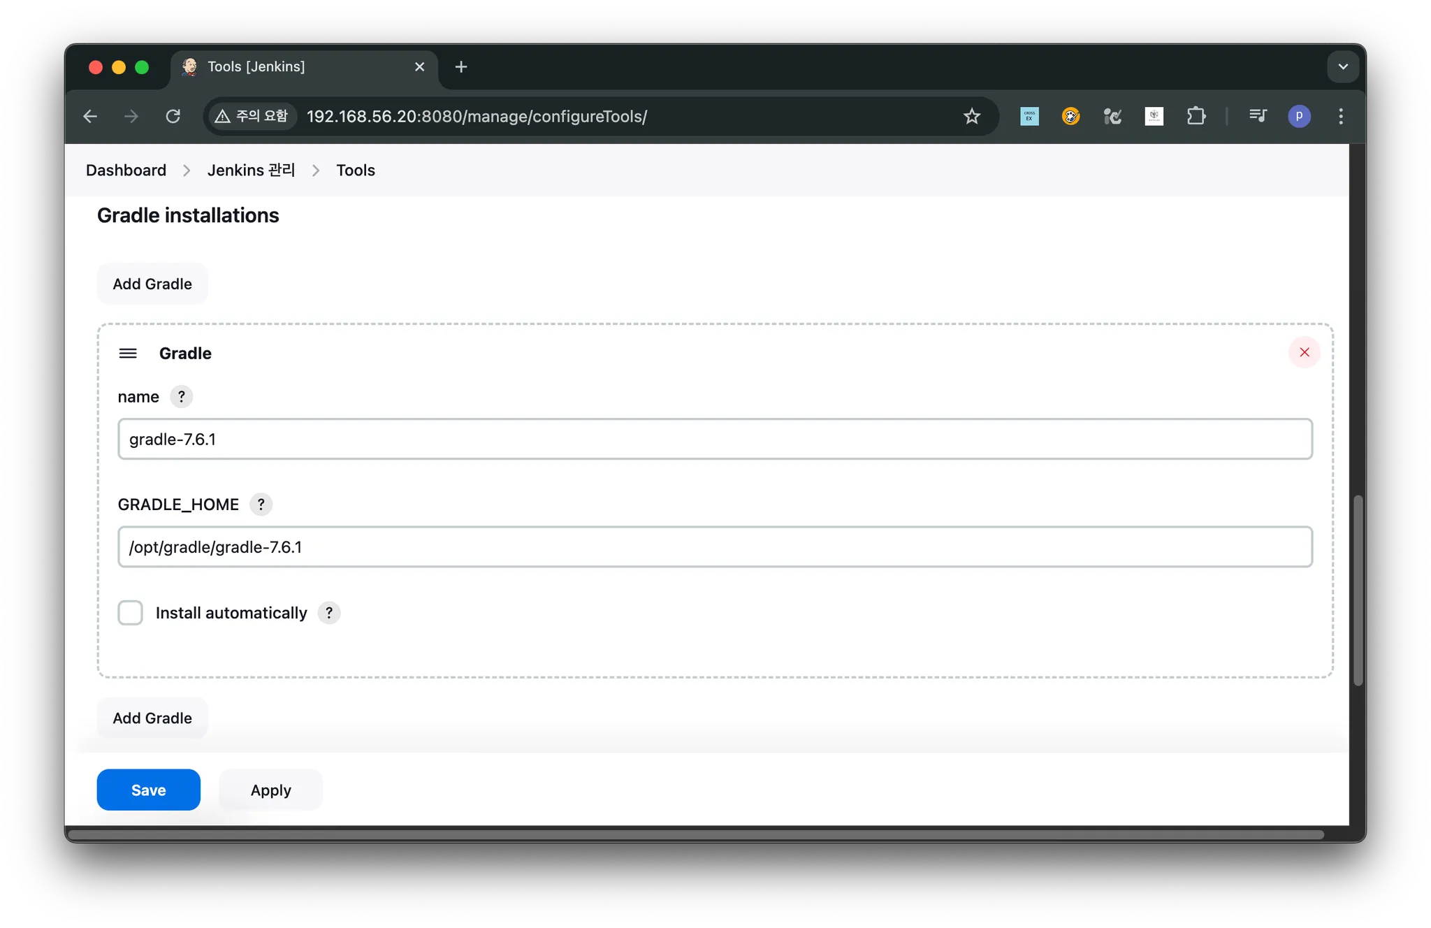Click the profile avatar P icon
The height and width of the screenshot is (928, 1431).
point(1299,116)
